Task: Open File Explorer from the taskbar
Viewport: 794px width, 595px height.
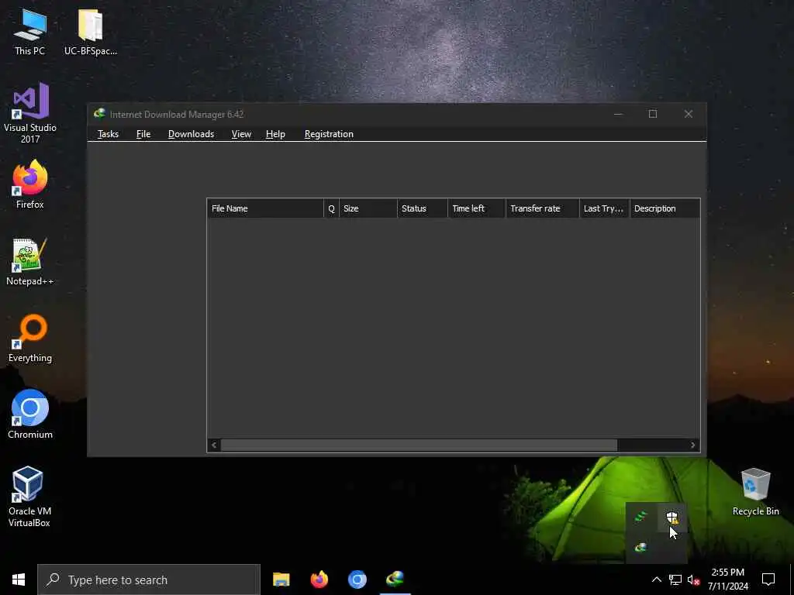Action: pyautogui.click(x=281, y=580)
